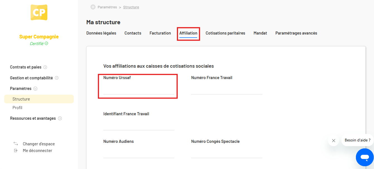Image resolution: width=374 pixels, height=169 pixels.
Task: Click the Paramètres sidebar label
Action: pyautogui.click(x=21, y=89)
